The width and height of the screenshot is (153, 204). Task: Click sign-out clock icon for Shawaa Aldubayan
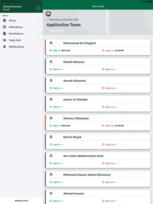103,126
